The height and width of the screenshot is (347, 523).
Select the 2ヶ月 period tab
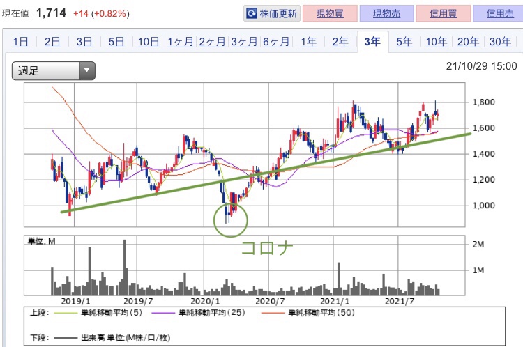[x=213, y=42]
